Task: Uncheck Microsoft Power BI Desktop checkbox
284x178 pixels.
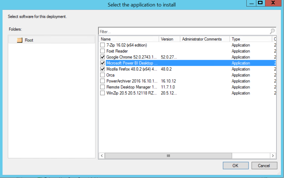Action: point(102,63)
